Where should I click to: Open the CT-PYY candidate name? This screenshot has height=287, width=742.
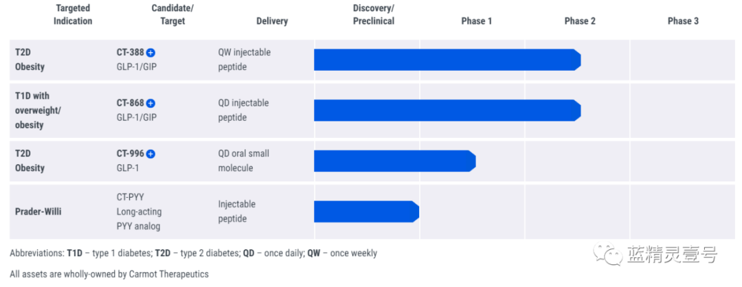coord(131,197)
